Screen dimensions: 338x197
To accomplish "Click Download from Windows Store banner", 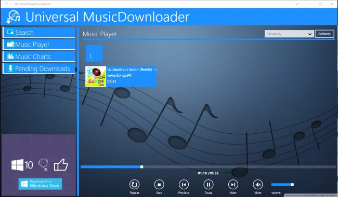I will pos(40,184).
